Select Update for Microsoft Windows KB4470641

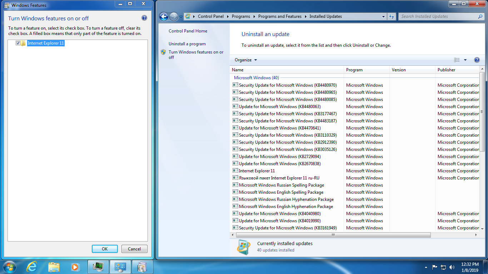pyautogui.click(x=280, y=128)
